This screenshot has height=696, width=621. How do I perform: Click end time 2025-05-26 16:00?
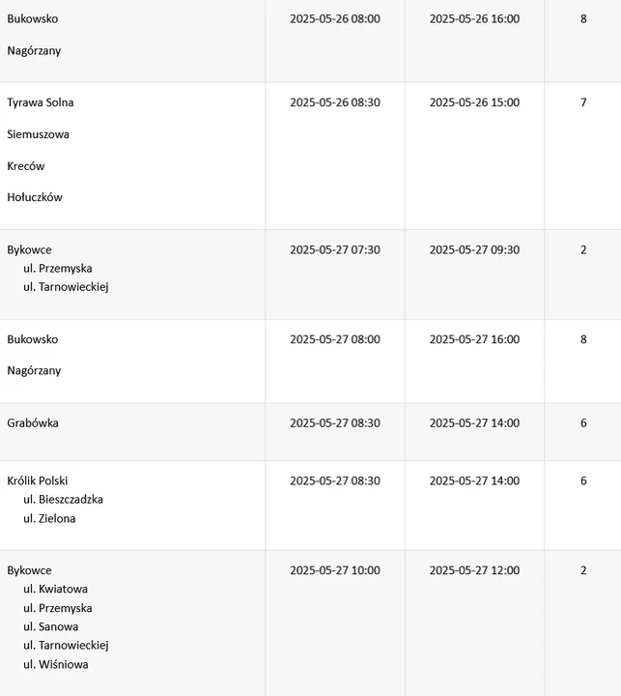[x=474, y=19]
